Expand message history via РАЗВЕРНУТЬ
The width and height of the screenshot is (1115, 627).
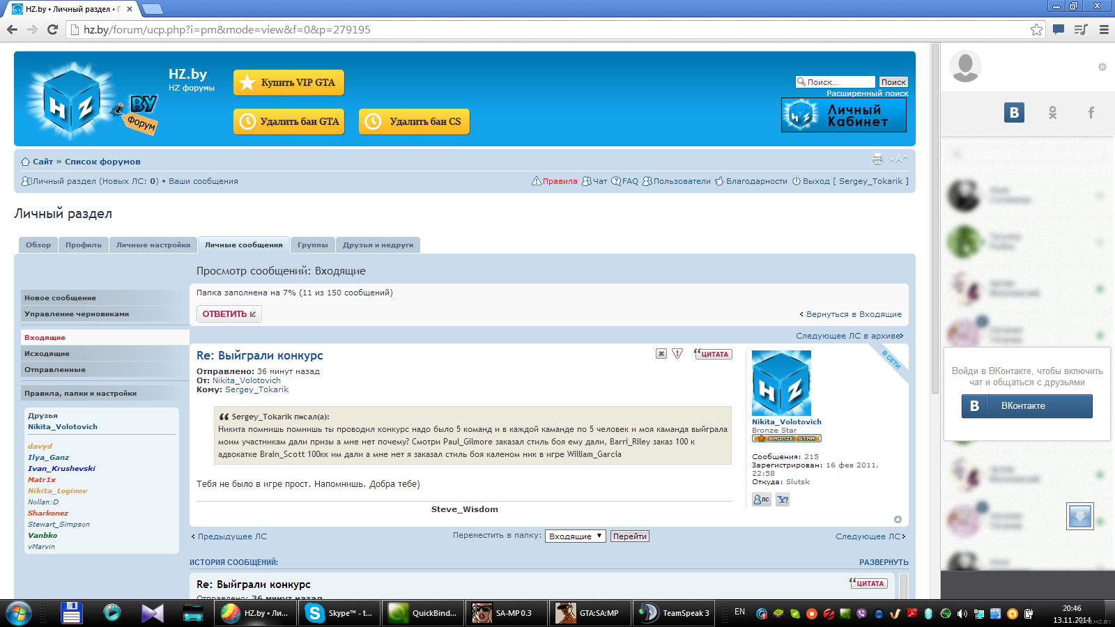pyautogui.click(x=884, y=562)
